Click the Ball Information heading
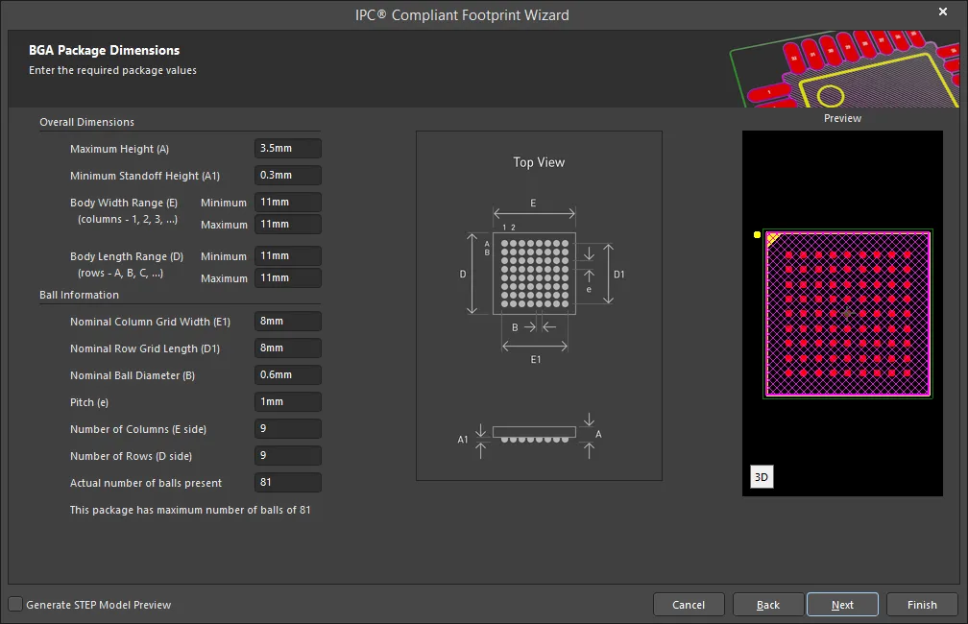 [x=79, y=295]
